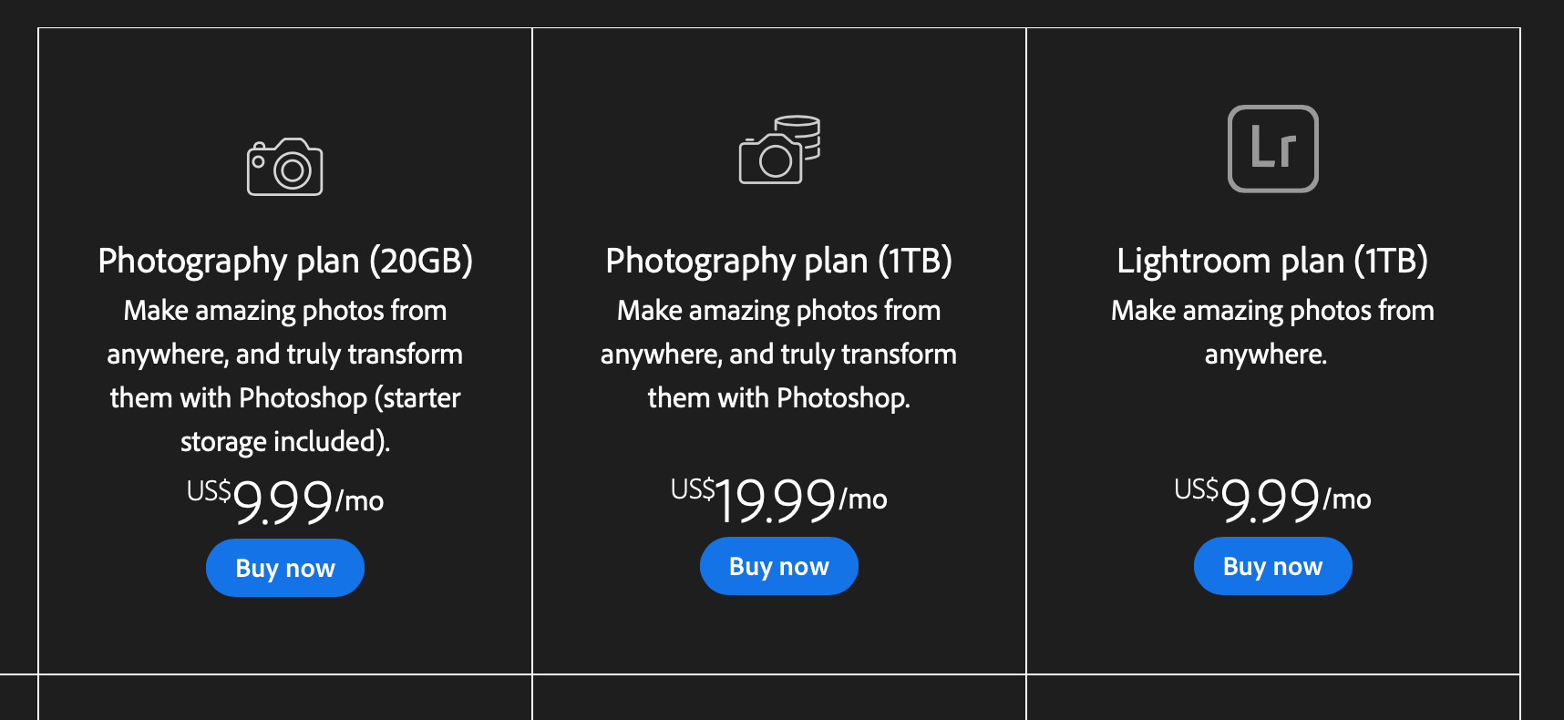This screenshot has height=720, width=1564.
Task: Click the Photography plan (20GB) camera lens graphic
Action: pyautogui.click(x=292, y=171)
